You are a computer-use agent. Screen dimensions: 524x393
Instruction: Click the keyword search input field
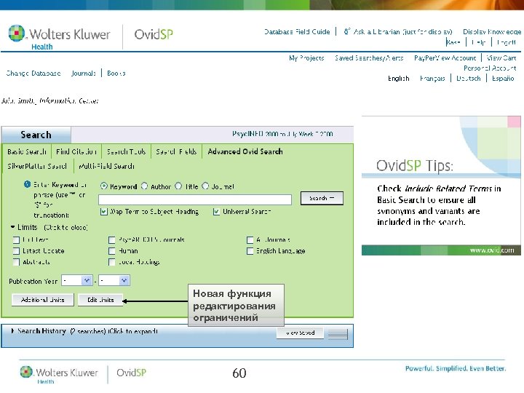coord(195,199)
